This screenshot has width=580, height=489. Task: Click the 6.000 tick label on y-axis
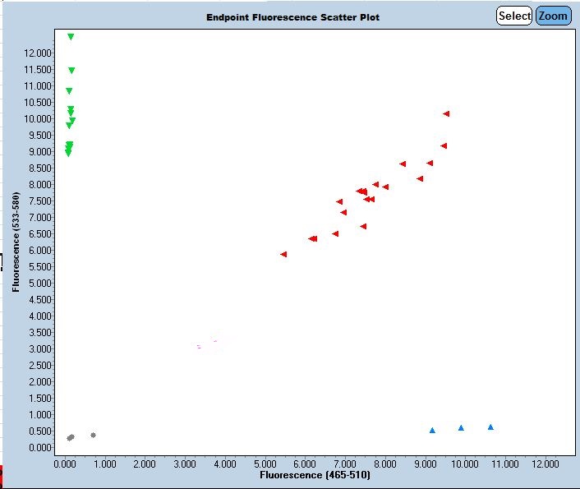click(41, 250)
